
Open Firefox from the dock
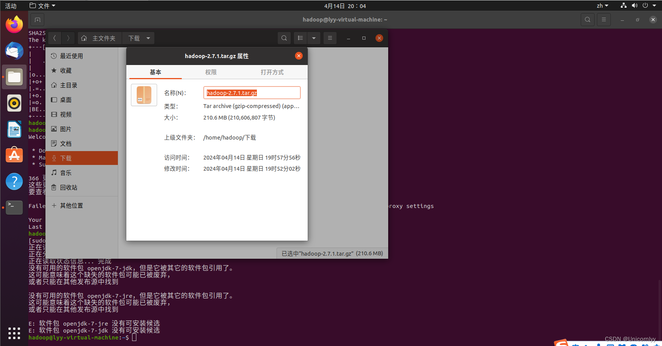click(14, 25)
